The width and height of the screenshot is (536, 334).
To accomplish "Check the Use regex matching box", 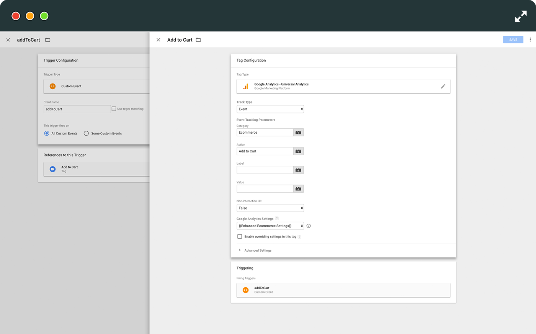I will pos(114,109).
